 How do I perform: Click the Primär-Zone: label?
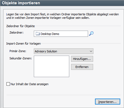click(18, 51)
